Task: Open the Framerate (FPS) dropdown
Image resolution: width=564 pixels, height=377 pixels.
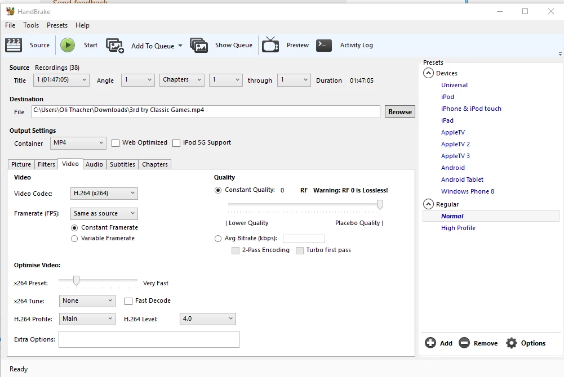Action: [104, 213]
